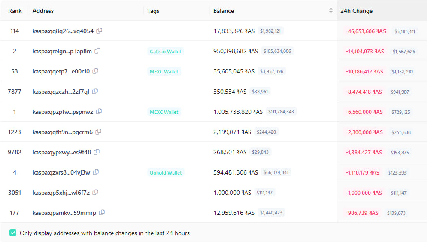
Task: Copy address kaspa:qypxwy...es9t48
Action: 97,152
